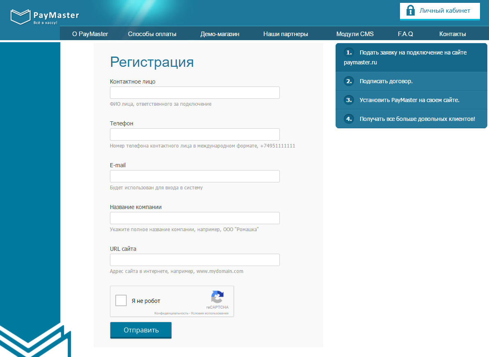Image resolution: width=489 pixels, height=357 pixels.
Task: Open the "Личный кабинет" login button
Action: click(x=440, y=11)
